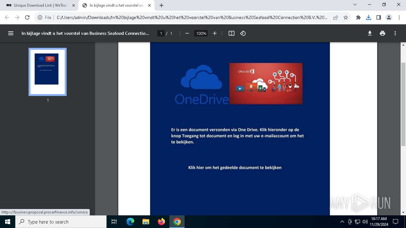Open the volume speaker icon

tap(365, 222)
